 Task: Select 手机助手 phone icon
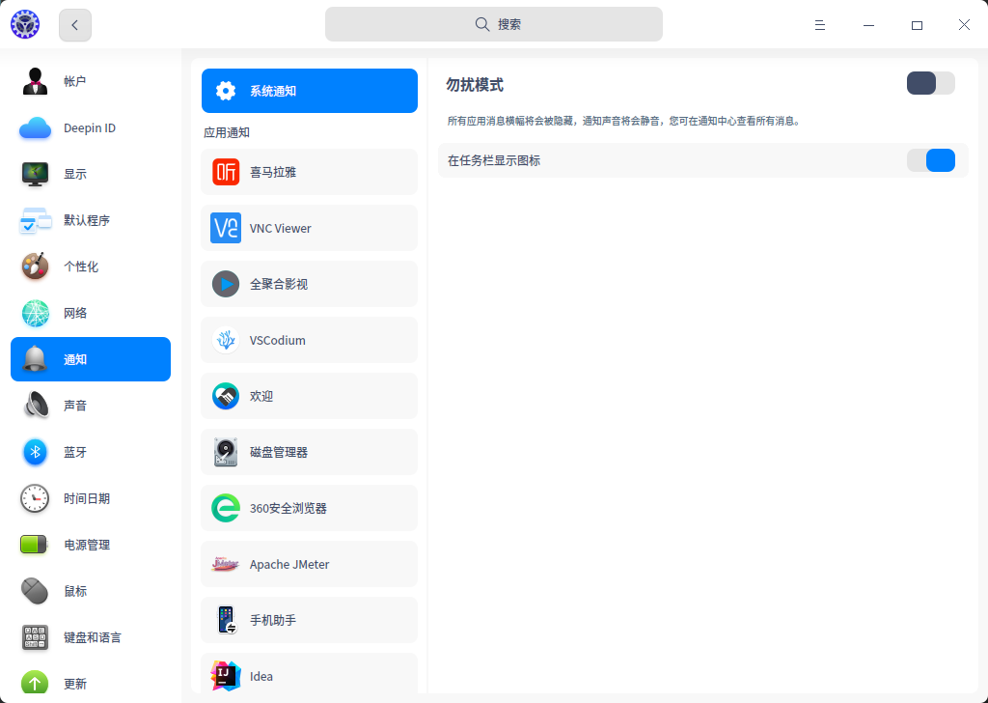[226, 620]
